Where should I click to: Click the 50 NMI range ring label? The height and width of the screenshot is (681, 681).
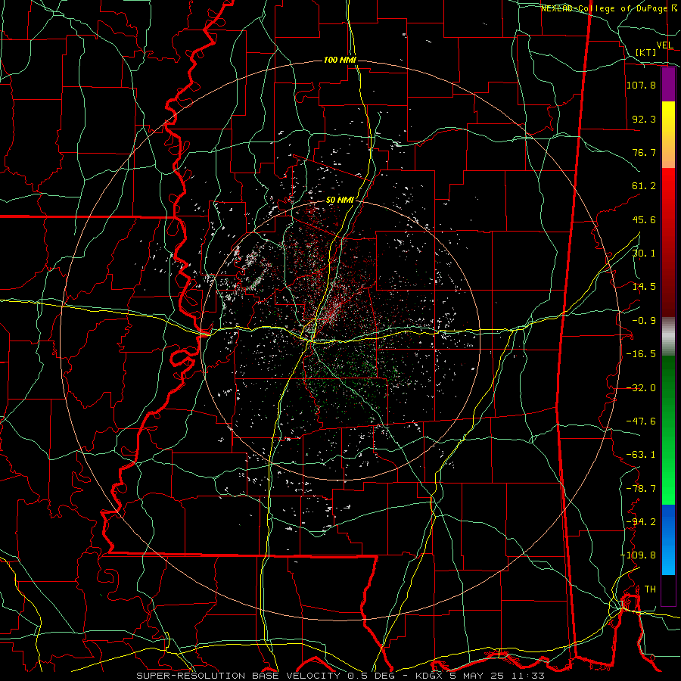point(340,201)
